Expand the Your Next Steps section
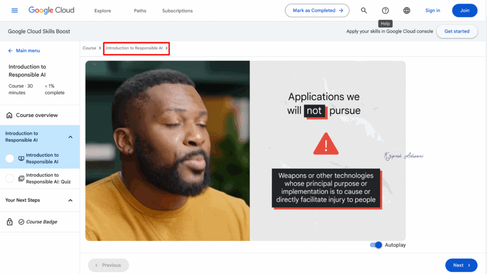The height and width of the screenshot is (274, 487). [70, 200]
